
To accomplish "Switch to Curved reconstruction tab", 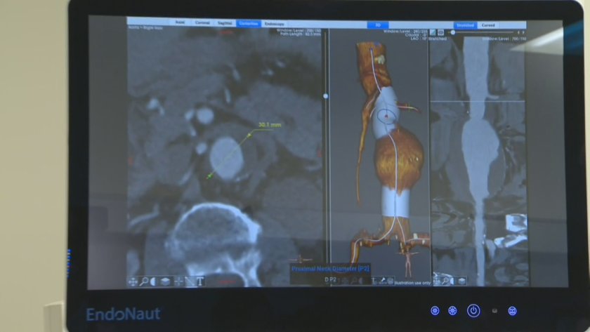I will [x=487, y=25].
